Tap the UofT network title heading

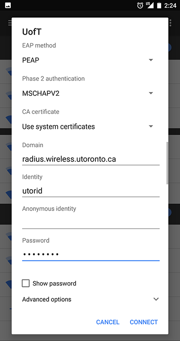tap(32, 32)
